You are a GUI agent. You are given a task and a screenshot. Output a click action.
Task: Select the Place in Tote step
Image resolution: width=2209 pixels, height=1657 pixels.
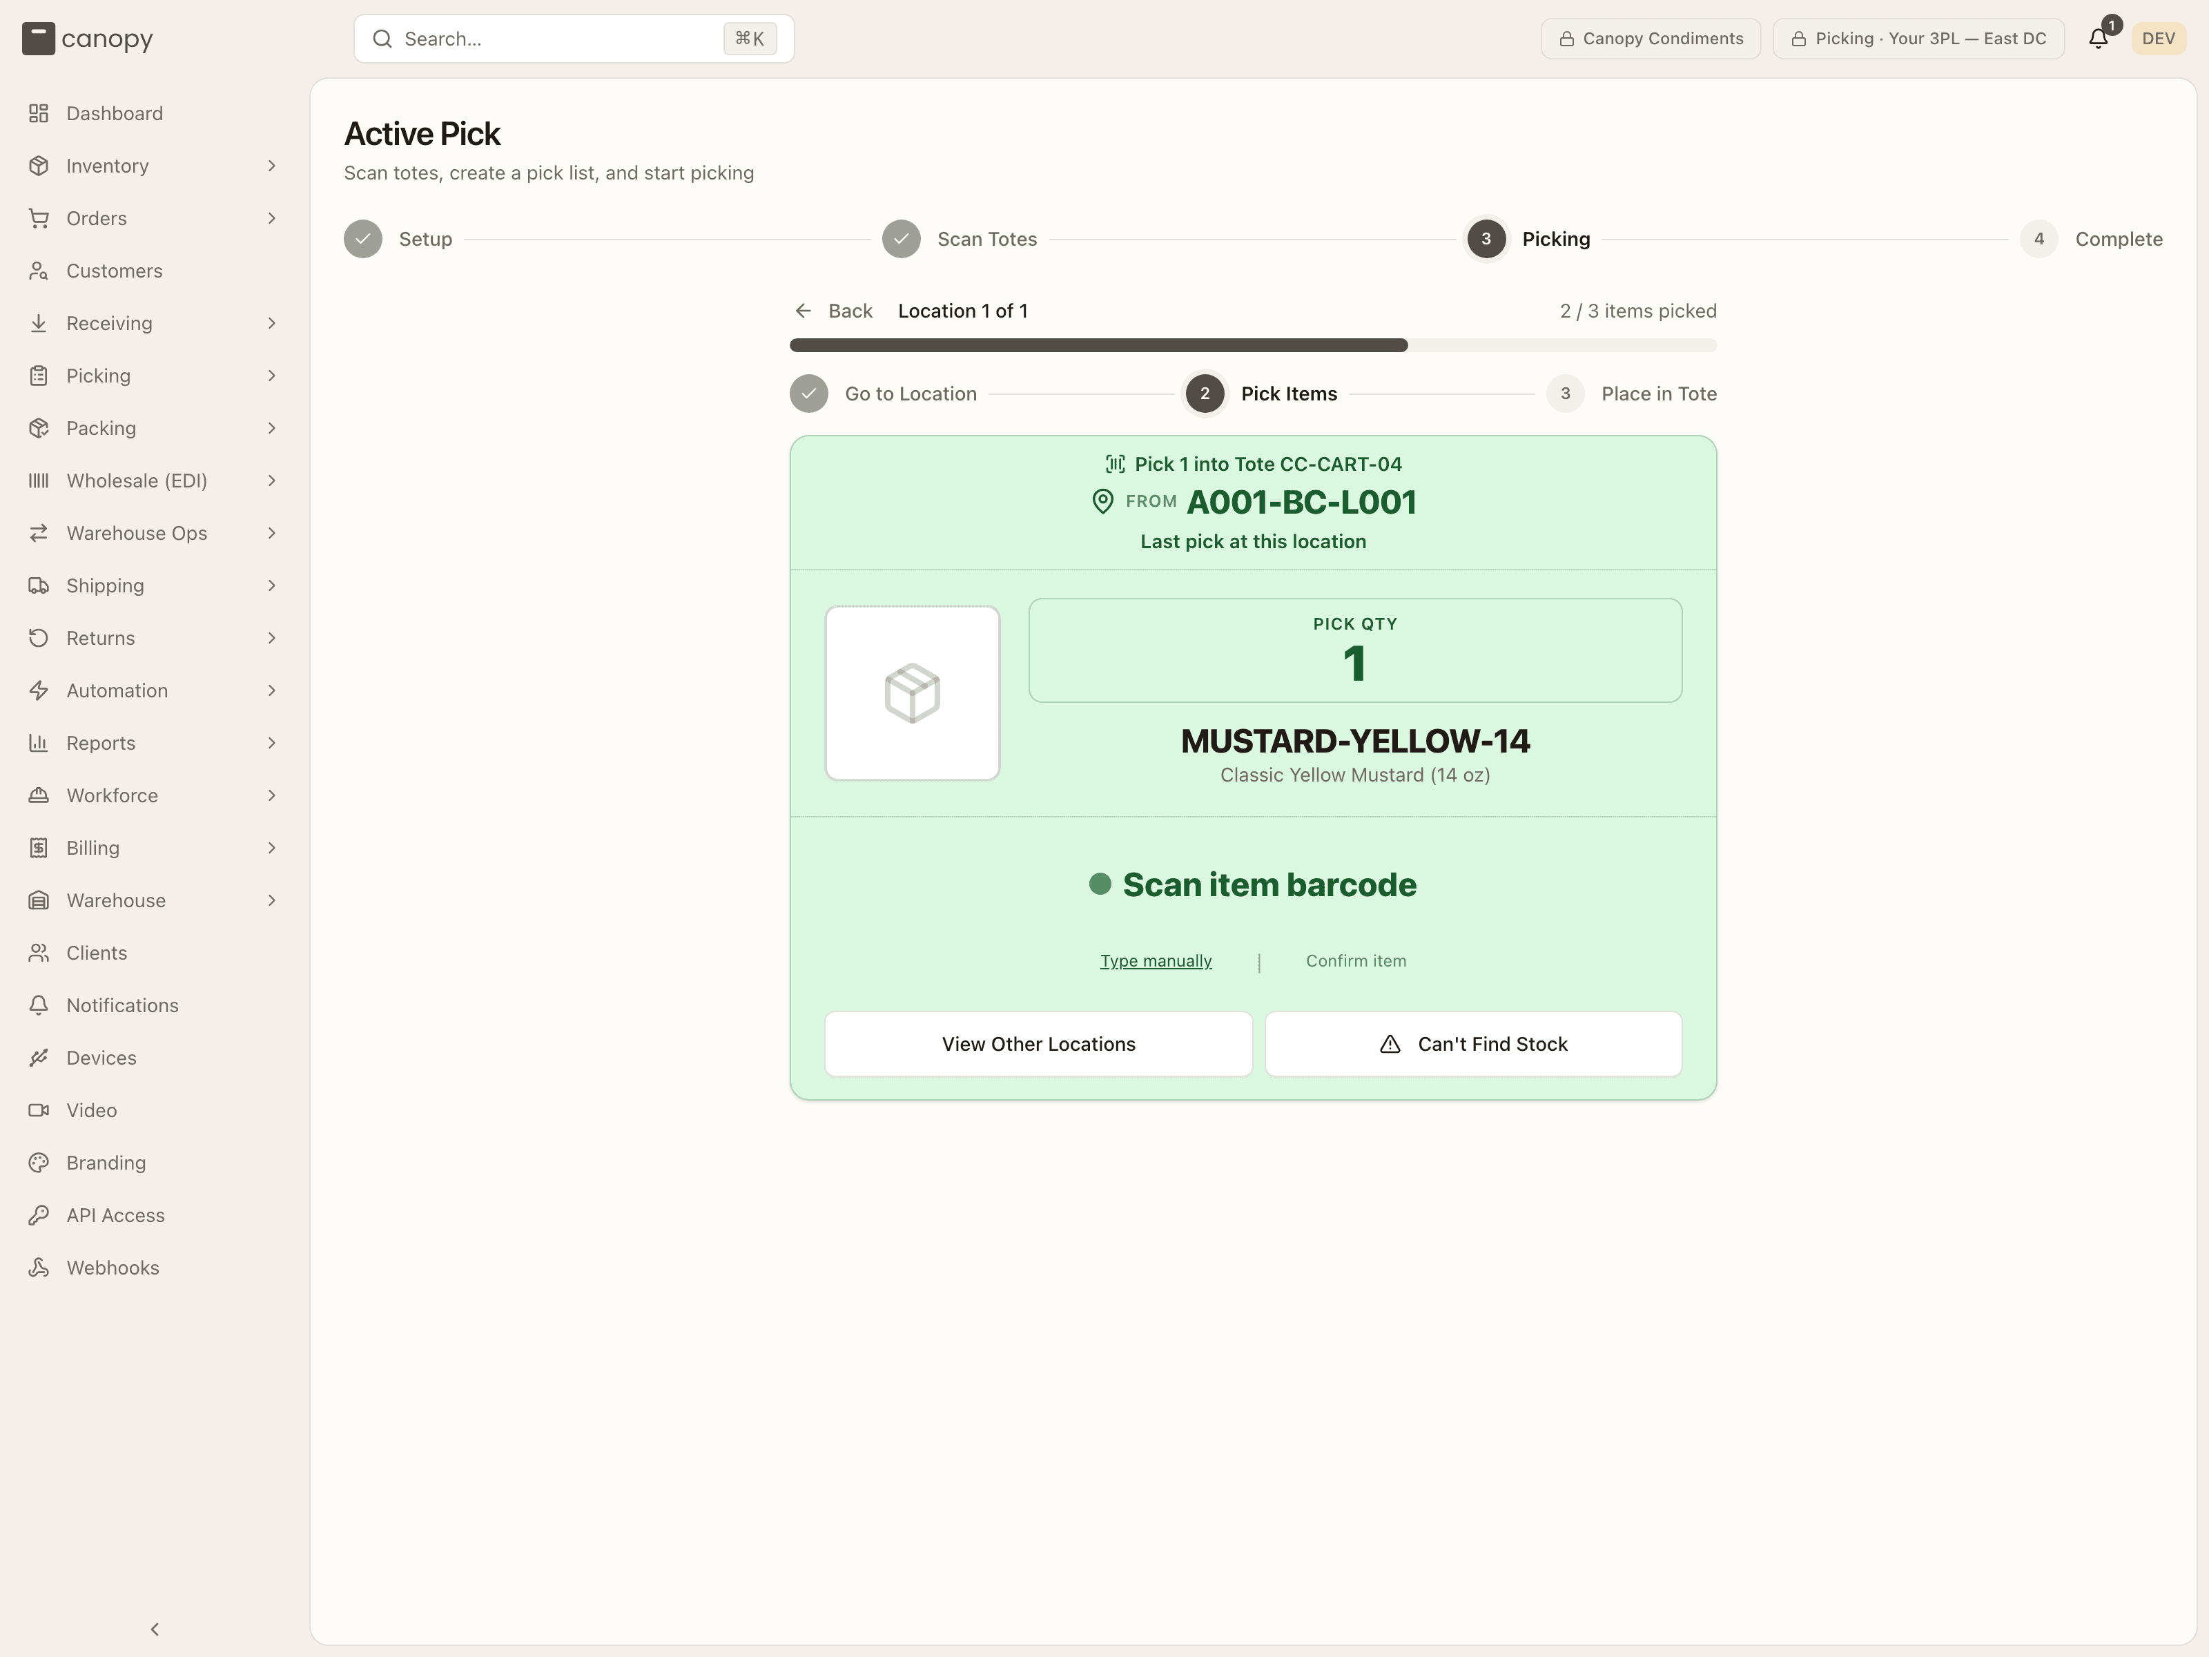(1632, 394)
